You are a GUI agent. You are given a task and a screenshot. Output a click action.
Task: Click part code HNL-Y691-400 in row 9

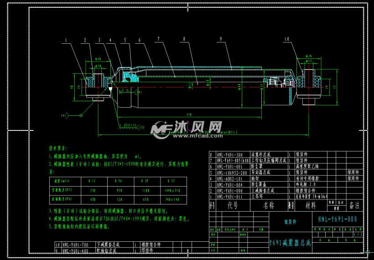click(x=75, y=251)
